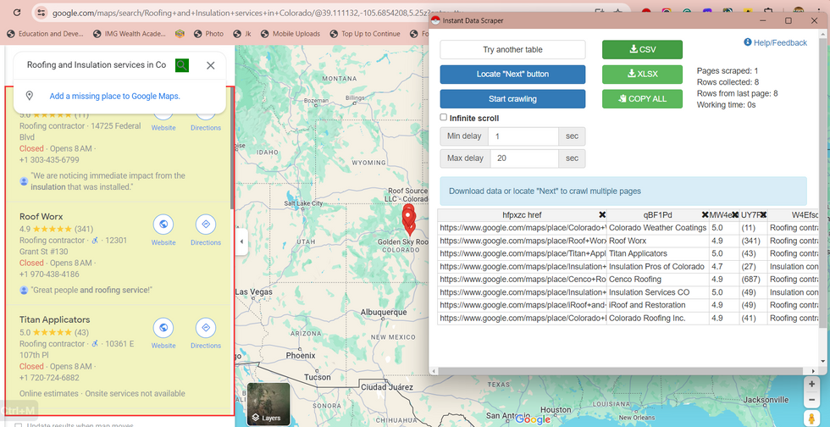Screen dimensions: 830x427
Task: Open site information icon in address bar
Action: (41, 13)
